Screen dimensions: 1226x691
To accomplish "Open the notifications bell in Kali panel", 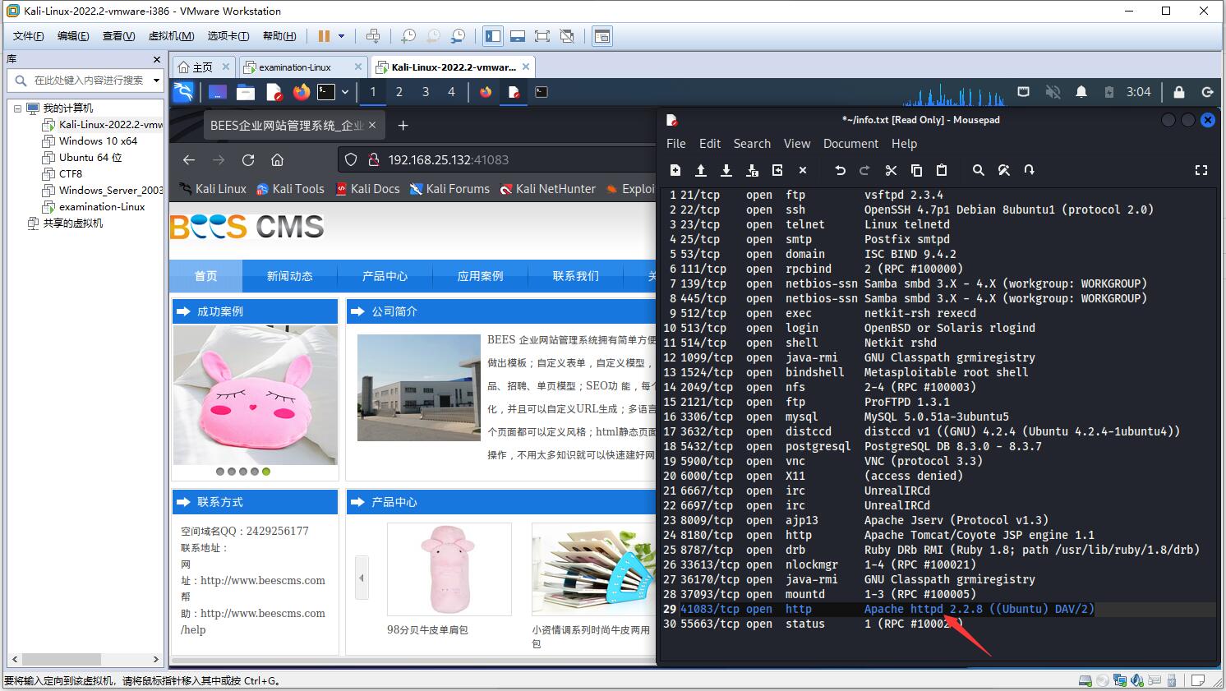I will point(1081,92).
